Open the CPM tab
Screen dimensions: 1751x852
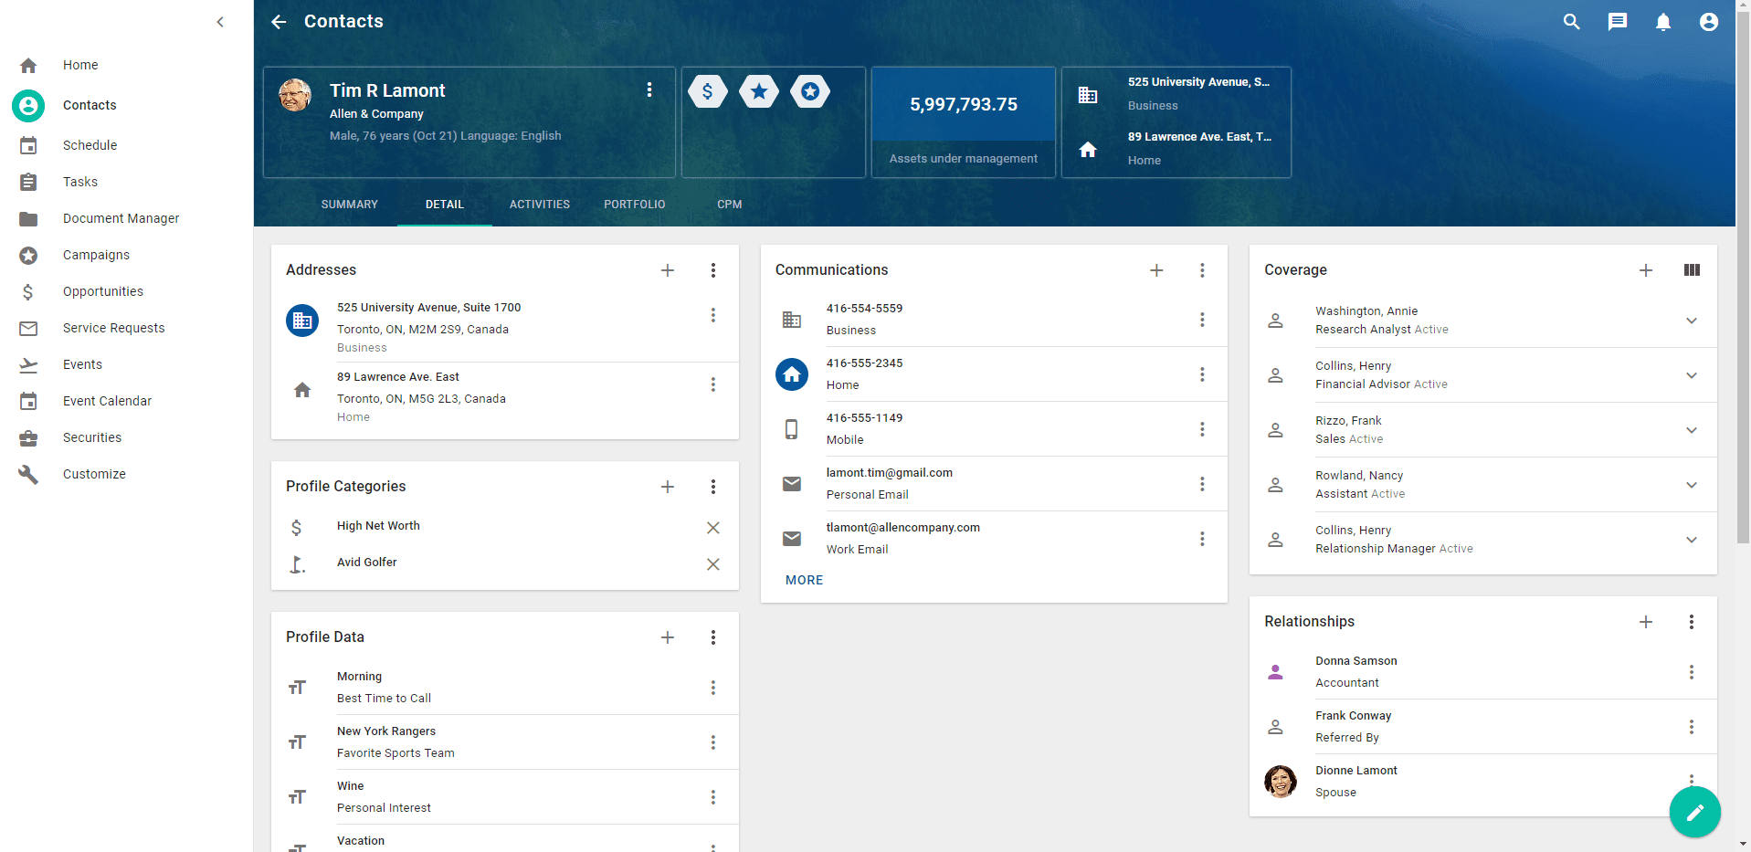[x=730, y=205]
